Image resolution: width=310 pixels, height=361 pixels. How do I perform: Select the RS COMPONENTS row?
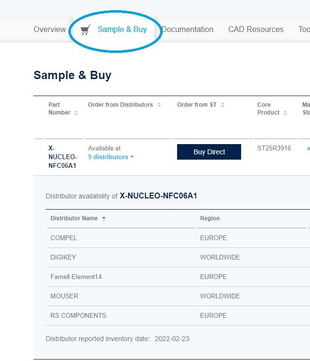[178, 315]
